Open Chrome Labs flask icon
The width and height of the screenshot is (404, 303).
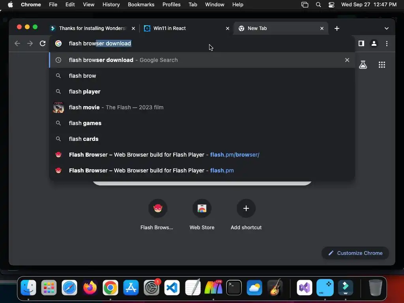tap(363, 65)
